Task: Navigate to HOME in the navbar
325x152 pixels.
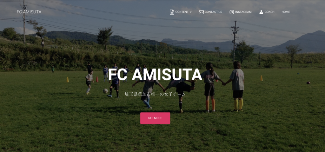Action: (286, 12)
